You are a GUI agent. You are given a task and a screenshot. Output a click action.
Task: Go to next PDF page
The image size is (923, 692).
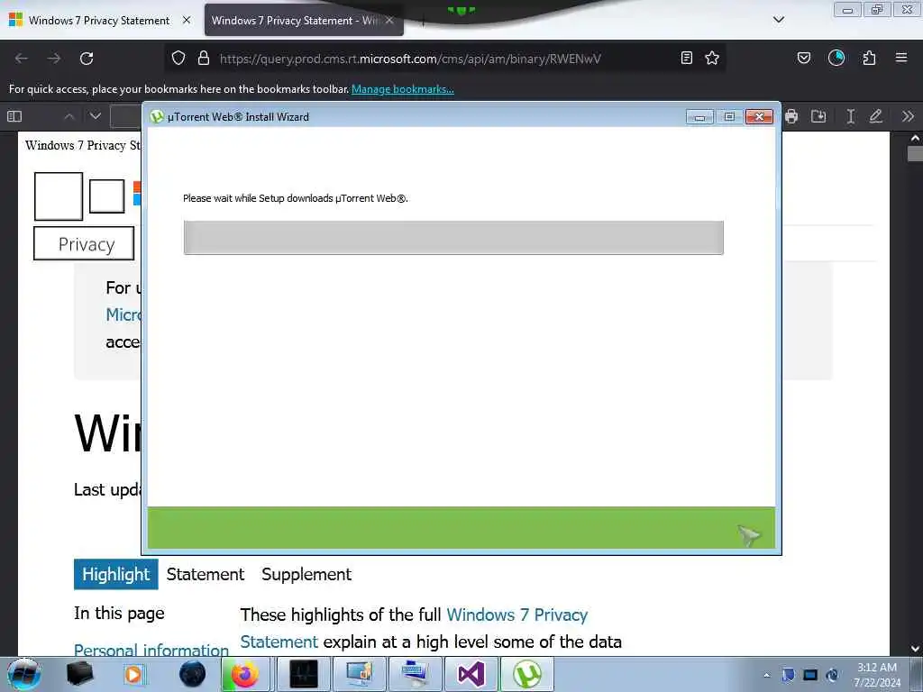tap(96, 116)
